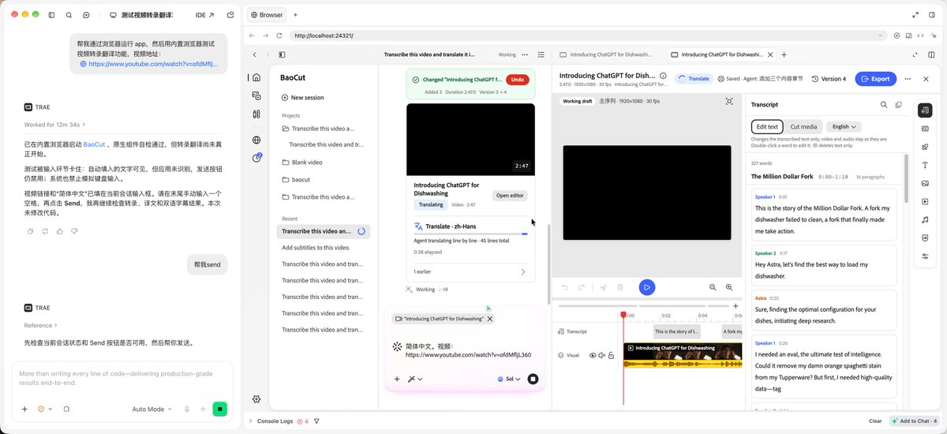Stop generation with BaoCut prompt stop button
This screenshot has width=947, height=434.
point(533,379)
